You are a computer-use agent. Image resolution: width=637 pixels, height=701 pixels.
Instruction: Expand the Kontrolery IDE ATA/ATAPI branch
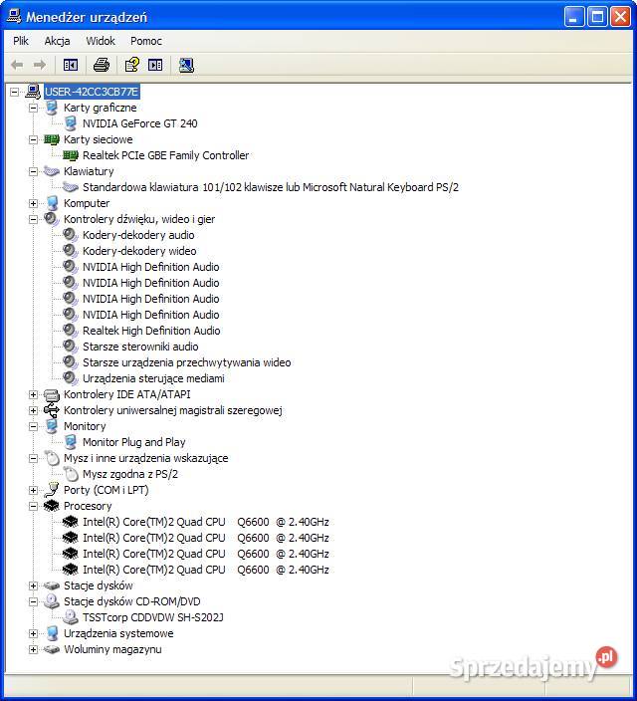point(33,394)
